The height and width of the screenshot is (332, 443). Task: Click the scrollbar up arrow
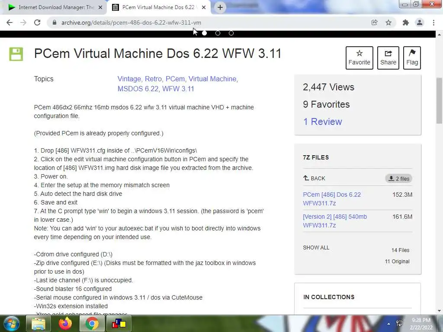pyautogui.click(x=439, y=35)
